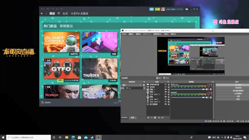Image resolution: width=249 pixels, height=140 pixels.
Task: Switch to the 场景 dock tab in OBS
Action: [x=133, y=118]
